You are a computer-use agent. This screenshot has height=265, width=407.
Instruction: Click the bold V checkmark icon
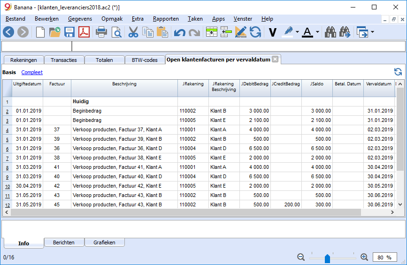pyautogui.click(x=273, y=32)
